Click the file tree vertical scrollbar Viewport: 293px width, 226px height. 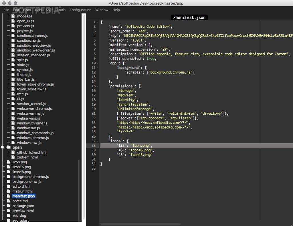click(80, 191)
